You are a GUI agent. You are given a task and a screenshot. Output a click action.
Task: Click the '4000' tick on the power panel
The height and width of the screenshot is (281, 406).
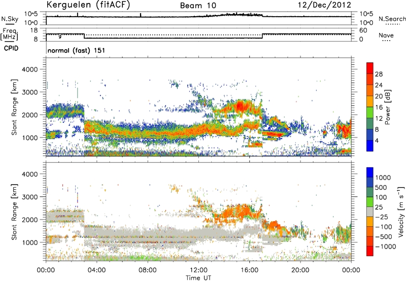[29, 69]
